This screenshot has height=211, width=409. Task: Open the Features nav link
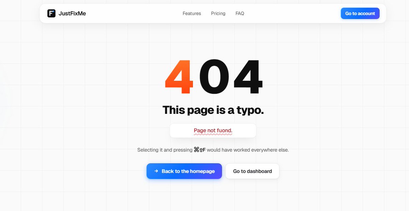[192, 14]
